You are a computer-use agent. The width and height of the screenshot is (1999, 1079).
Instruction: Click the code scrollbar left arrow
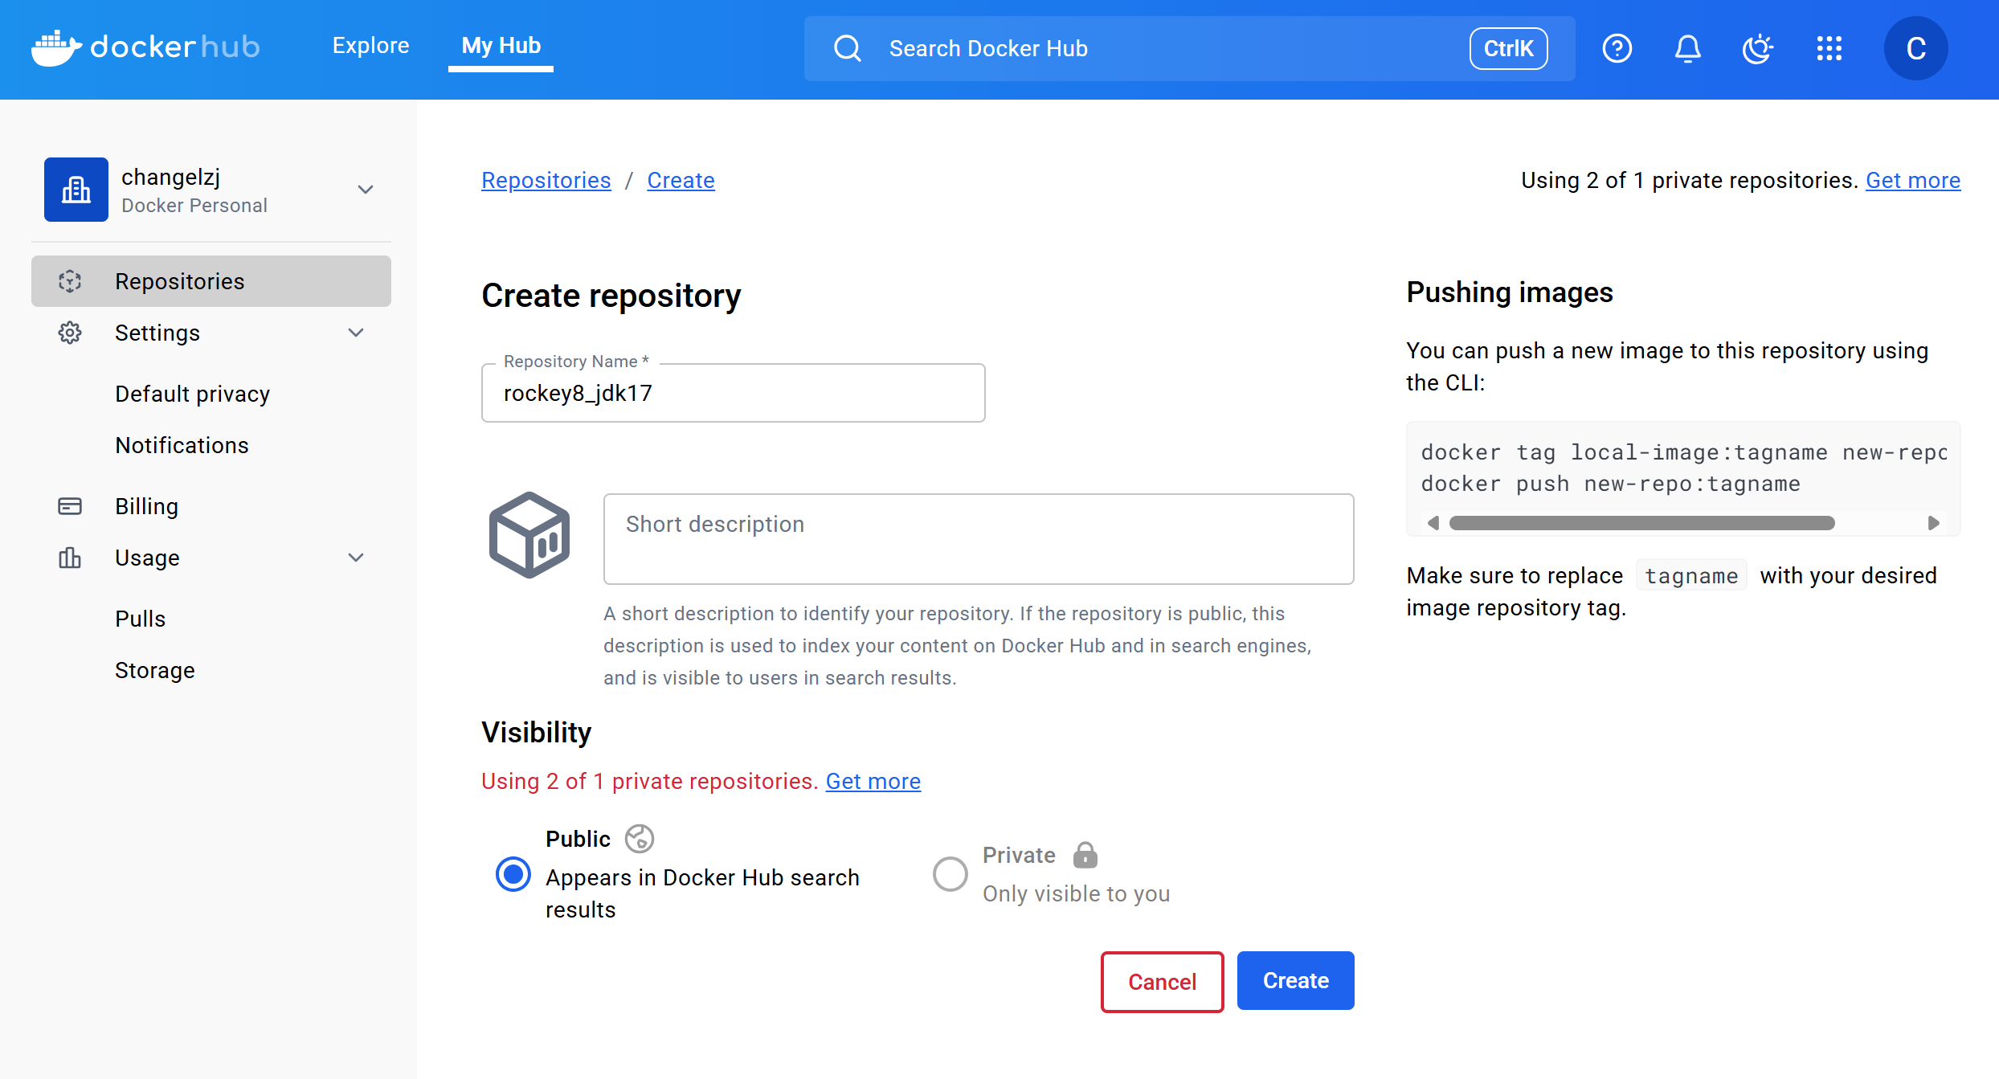pos(1433,523)
